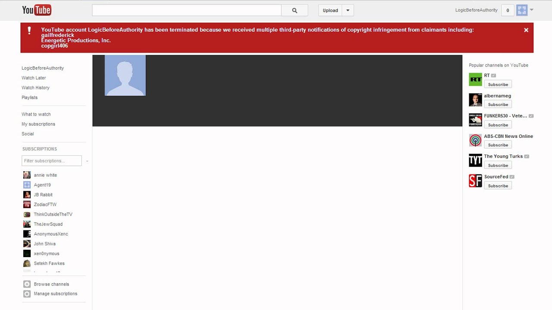Click ThinkOutsideTheTV channel avatar
552x310 pixels.
point(27,214)
